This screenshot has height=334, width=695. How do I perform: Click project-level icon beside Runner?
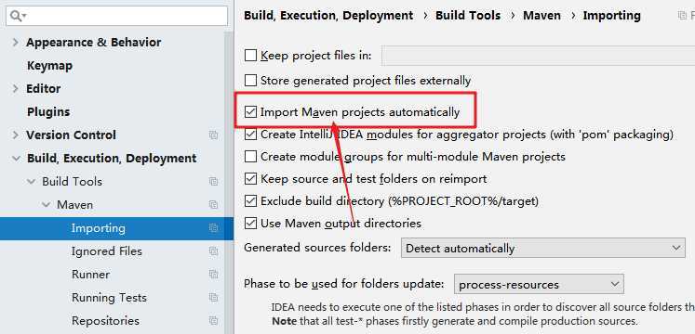coord(214,275)
